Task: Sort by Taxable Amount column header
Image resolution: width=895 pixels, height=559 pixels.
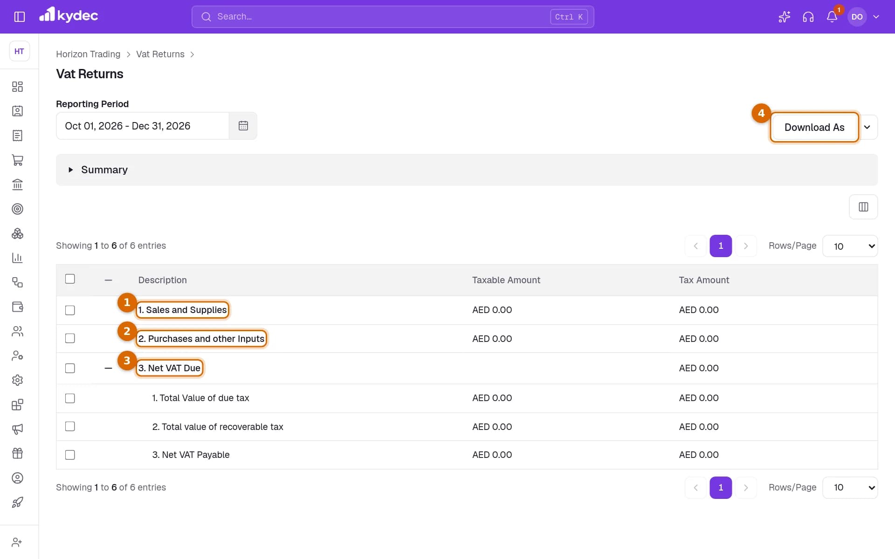Action: coord(506,280)
